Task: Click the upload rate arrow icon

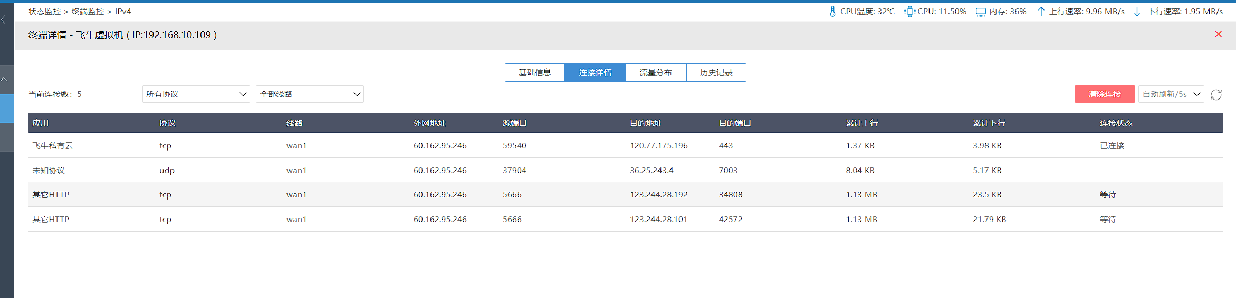Action: [1041, 12]
